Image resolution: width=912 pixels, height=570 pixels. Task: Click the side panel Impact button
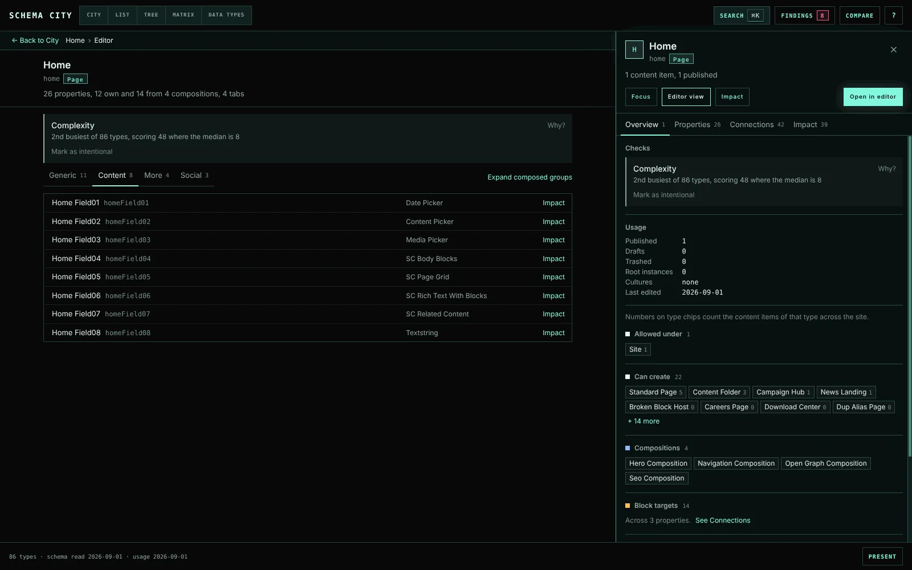point(732,97)
